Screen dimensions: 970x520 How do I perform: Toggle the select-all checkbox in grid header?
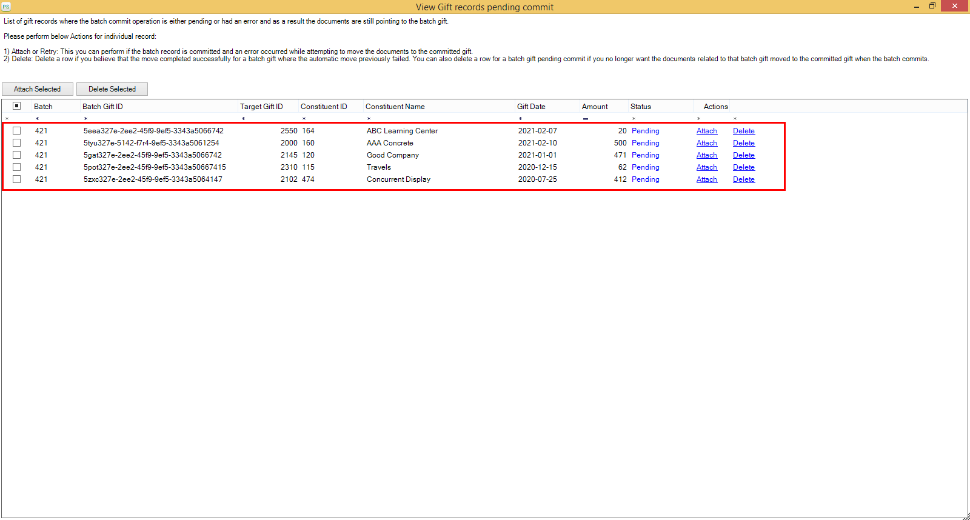17,106
